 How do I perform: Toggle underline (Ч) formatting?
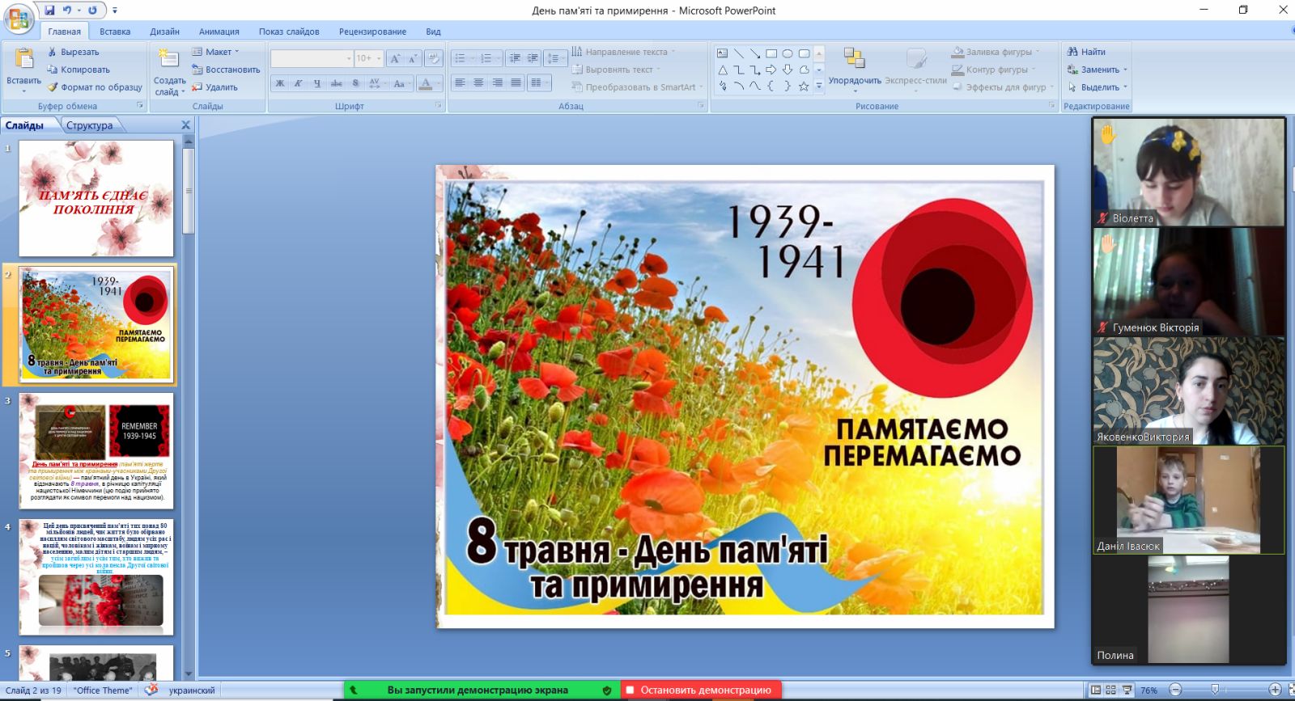click(x=317, y=83)
